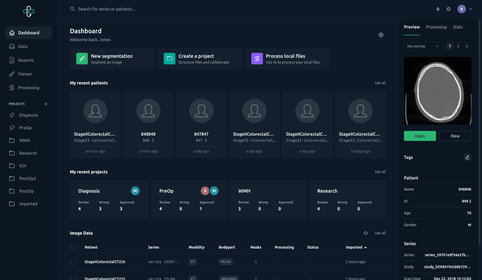Open settings via the top bar gear icon
The height and width of the screenshot is (280, 482).
pos(449,9)
